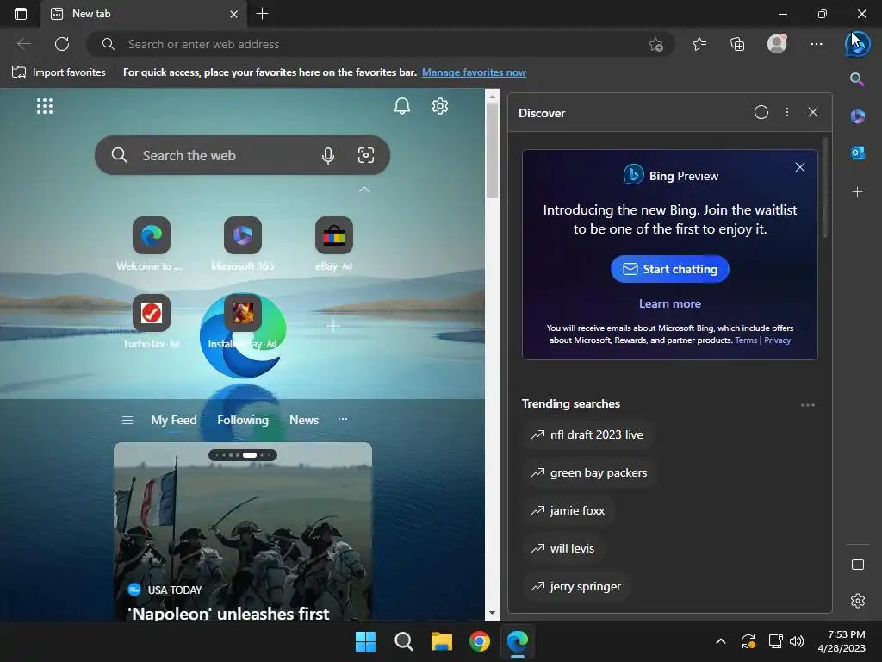Open the Welcome to Edge quick link
This screenshot has width=882, height=662.
[152, 244]
